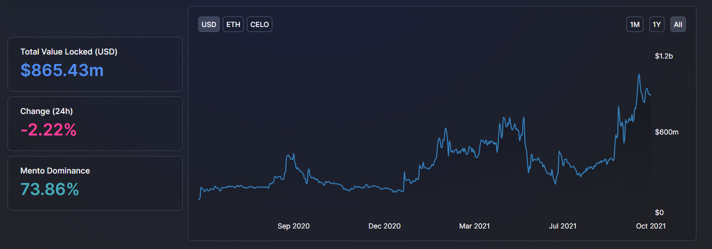The width and height of the screenshot is (712, 249).
Task: Select the 1M time range
Action: tap(635, 24)
